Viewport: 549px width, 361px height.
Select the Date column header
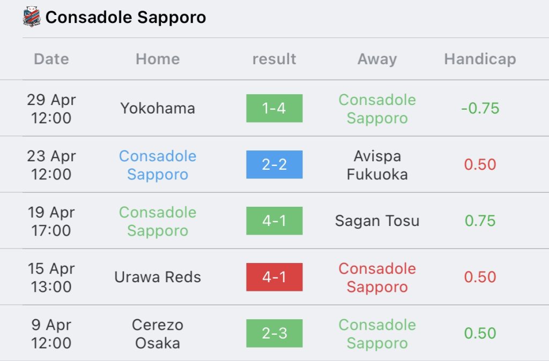coord(51,59)
